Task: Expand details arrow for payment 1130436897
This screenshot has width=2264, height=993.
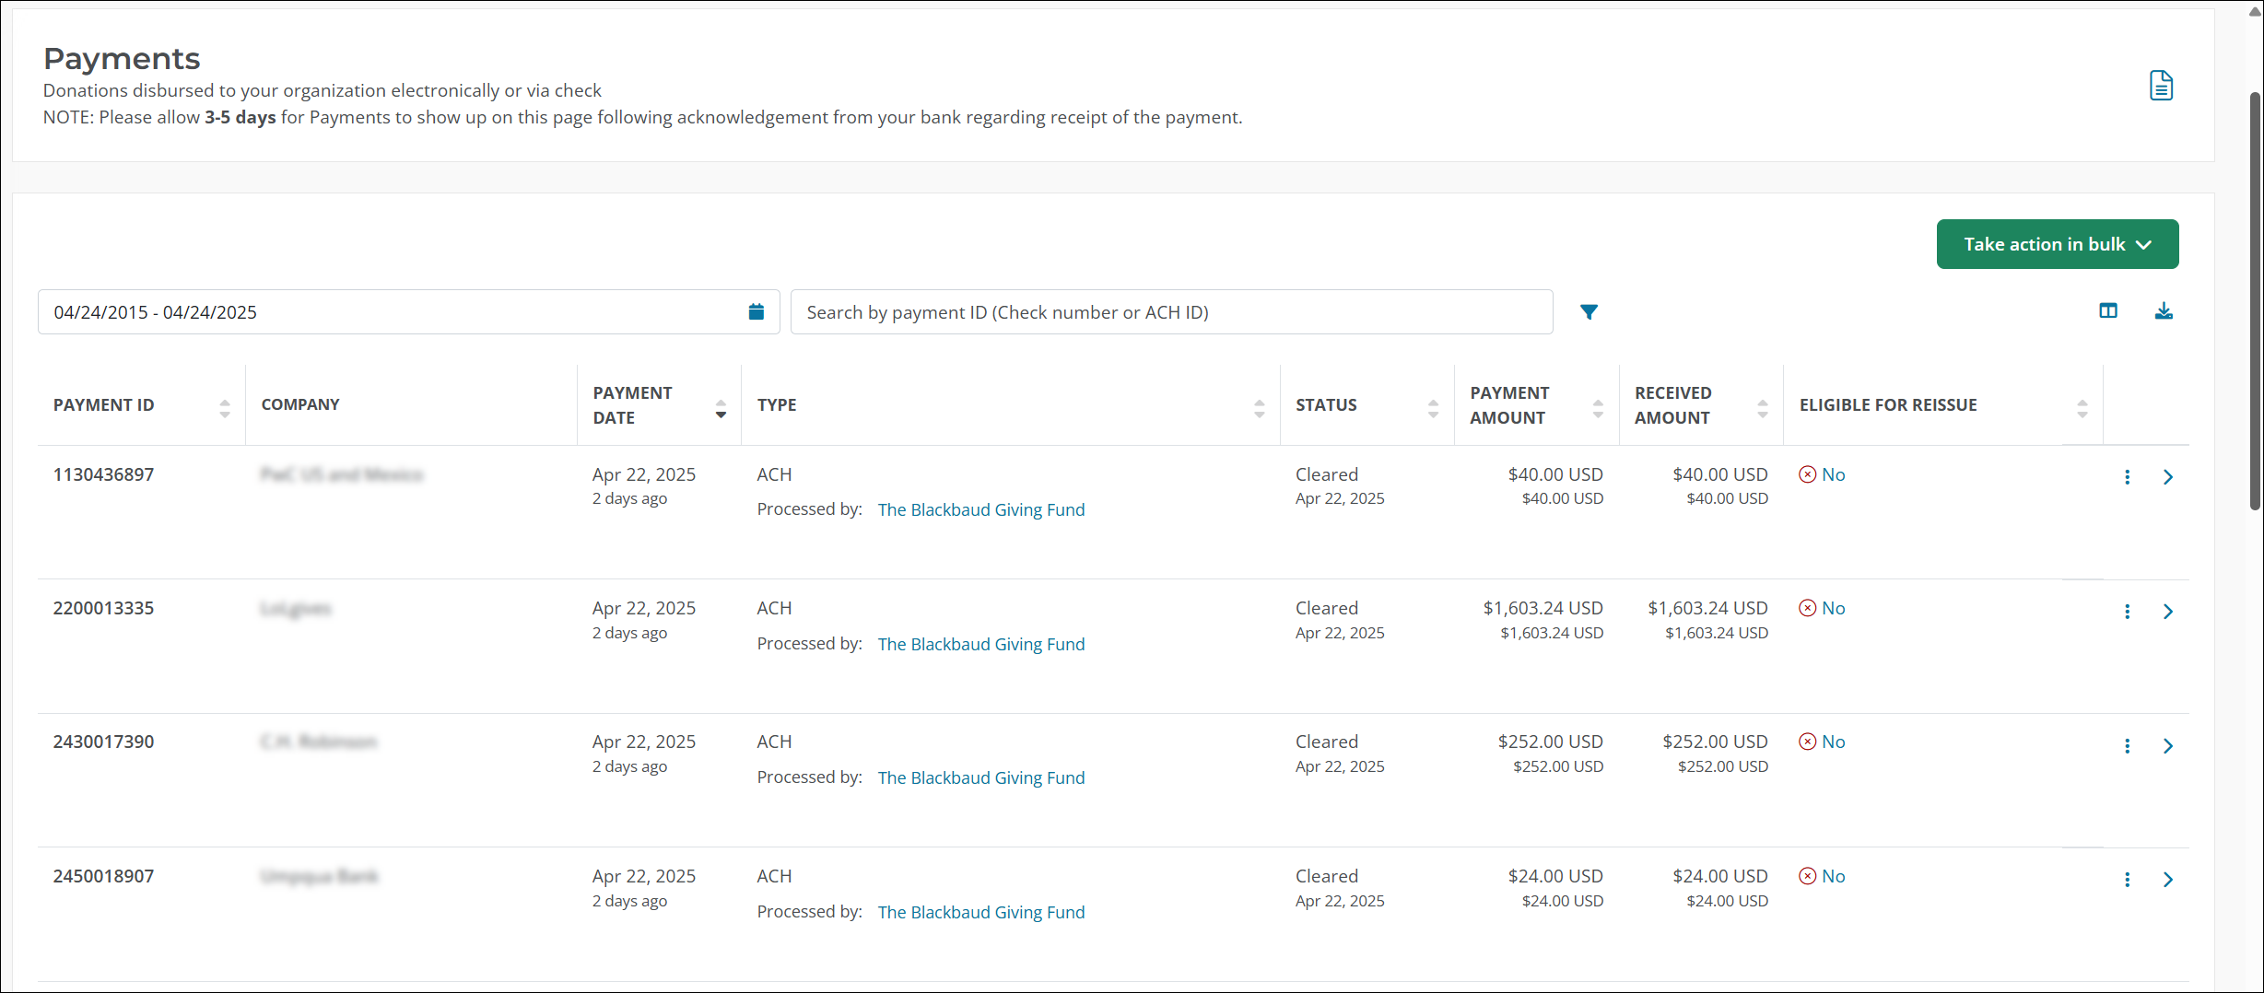Action: click(2168, 477)
